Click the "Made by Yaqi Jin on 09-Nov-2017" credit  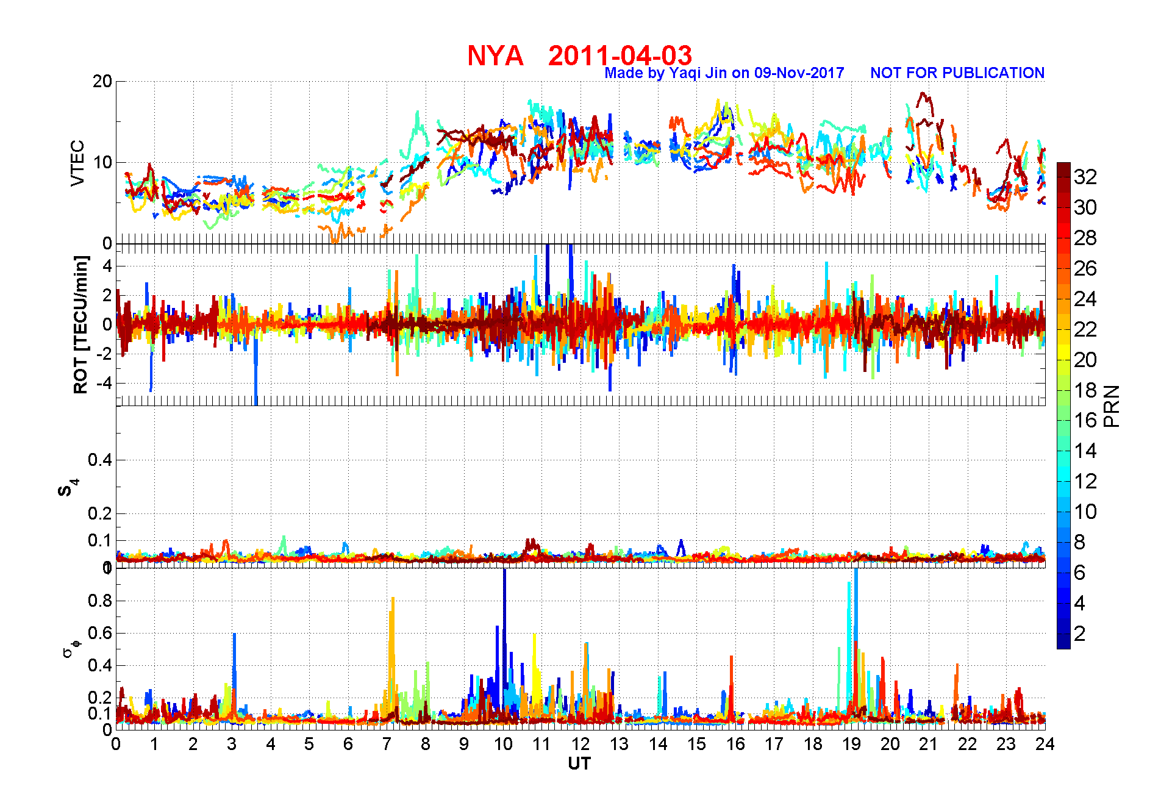(724, 73)
